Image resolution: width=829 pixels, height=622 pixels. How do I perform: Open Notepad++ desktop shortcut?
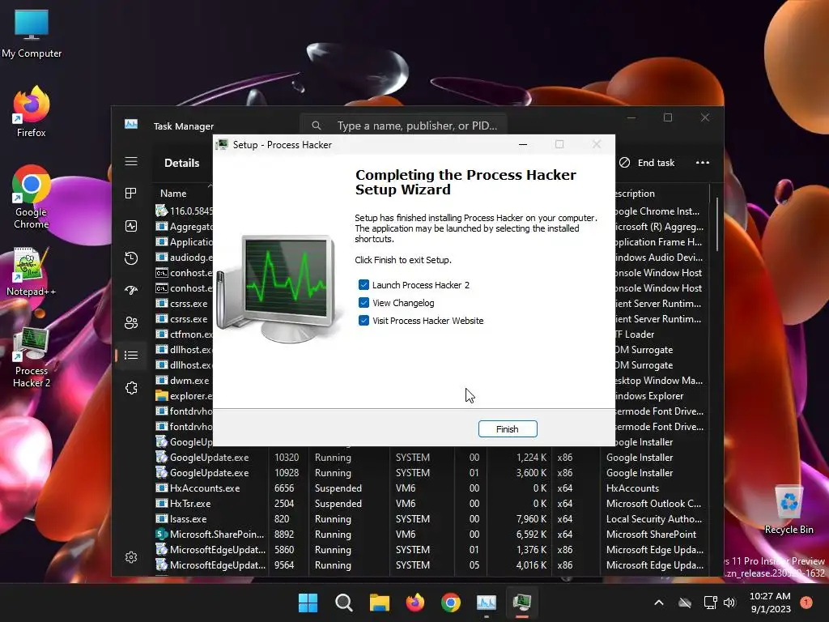coord(32,272)
